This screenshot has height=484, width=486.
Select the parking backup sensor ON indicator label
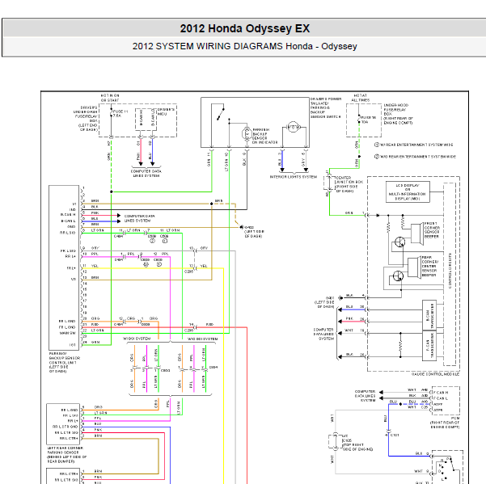tap(264, 136)
